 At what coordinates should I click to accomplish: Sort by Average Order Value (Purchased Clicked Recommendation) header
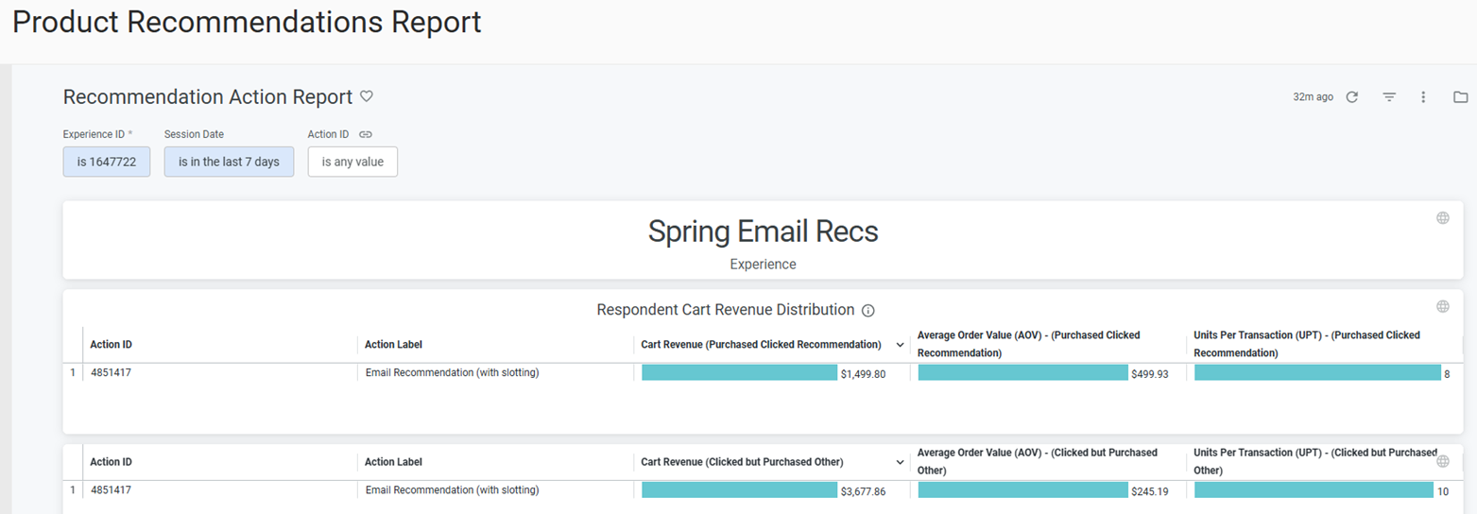click(1028, 344)
